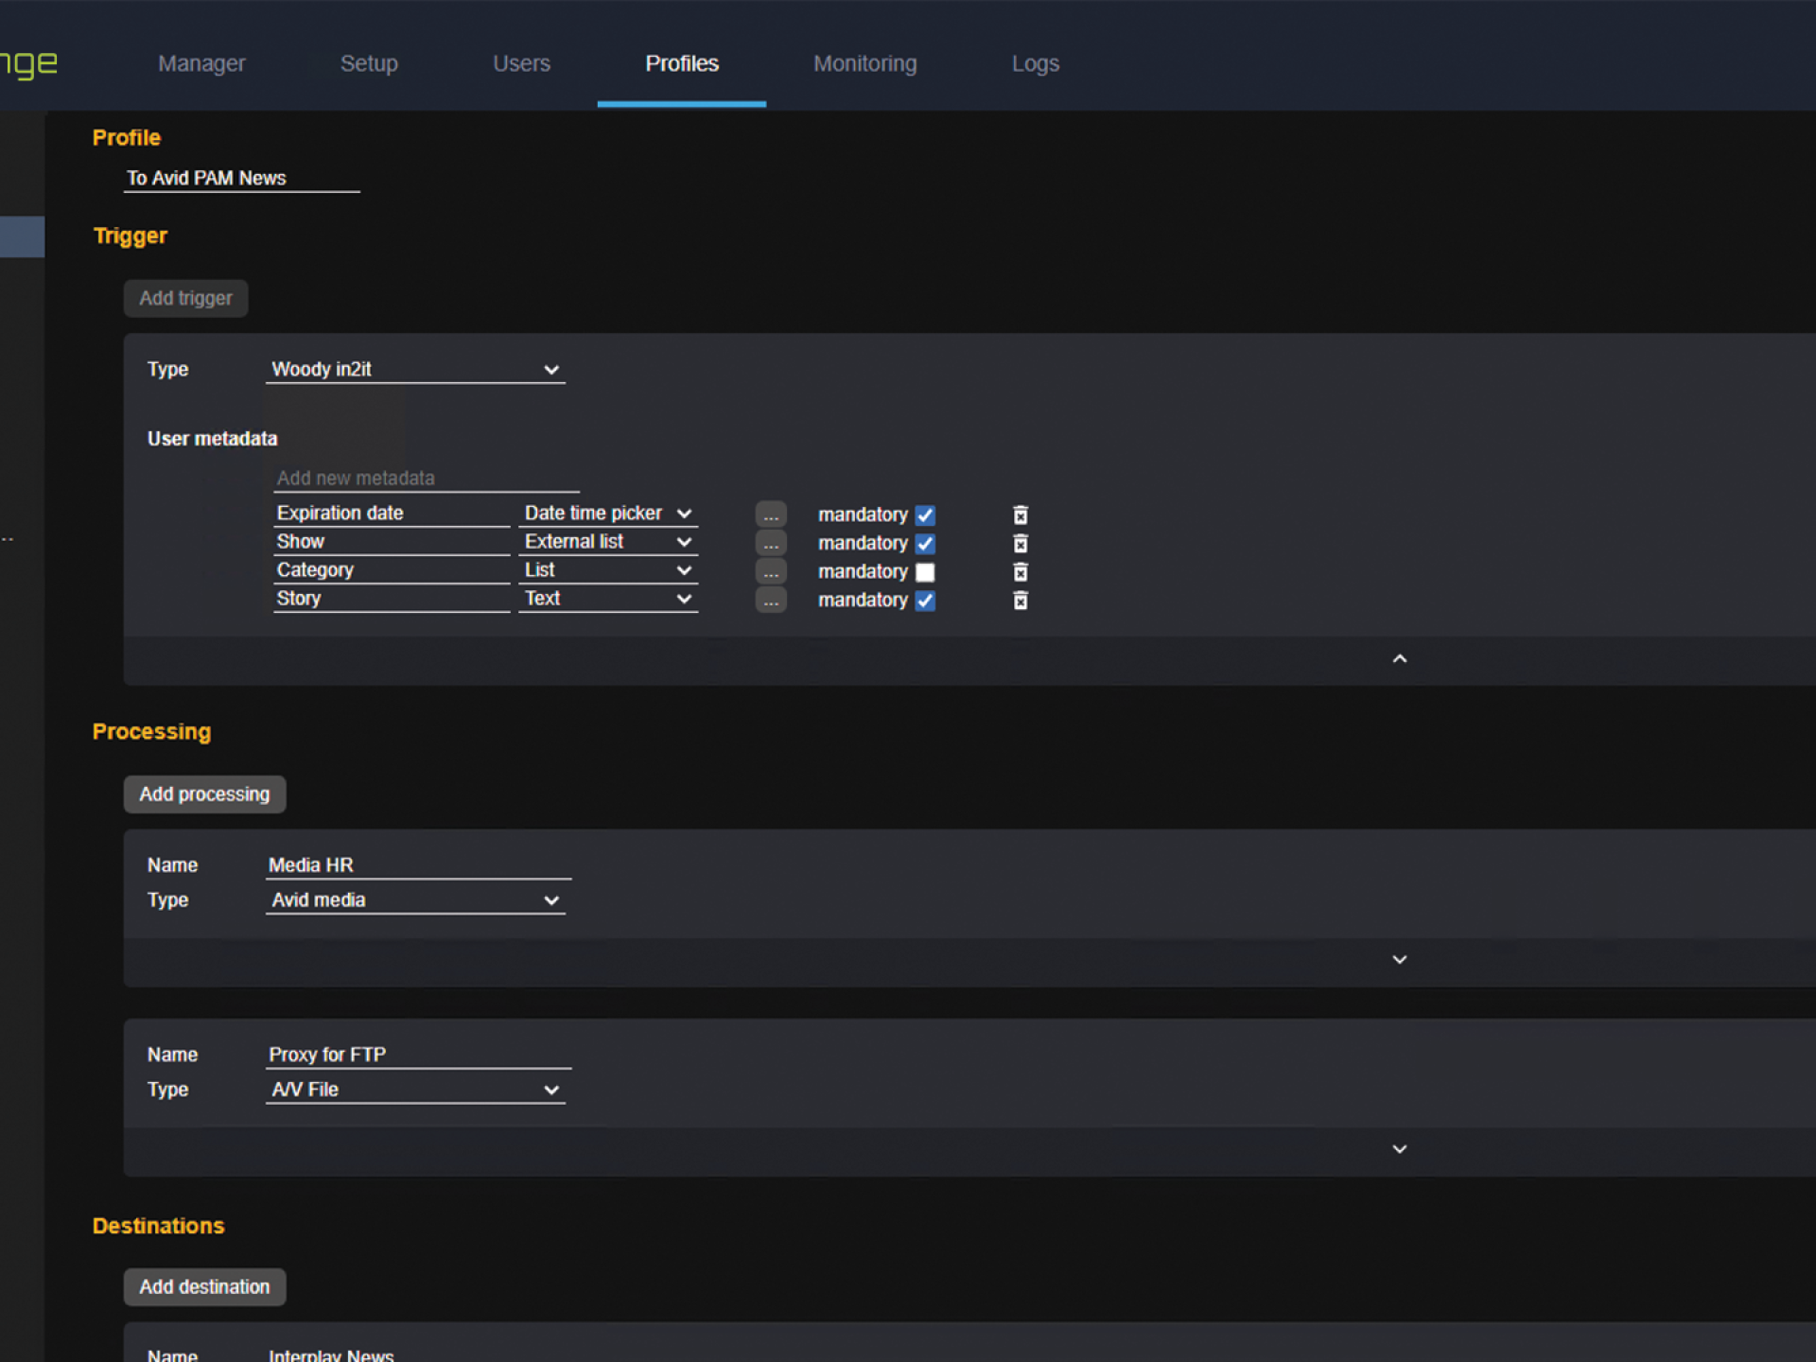This screenshot has width=1816, height=1362.
Task: Open the Setup tab
Action: (x=369, y=63)
